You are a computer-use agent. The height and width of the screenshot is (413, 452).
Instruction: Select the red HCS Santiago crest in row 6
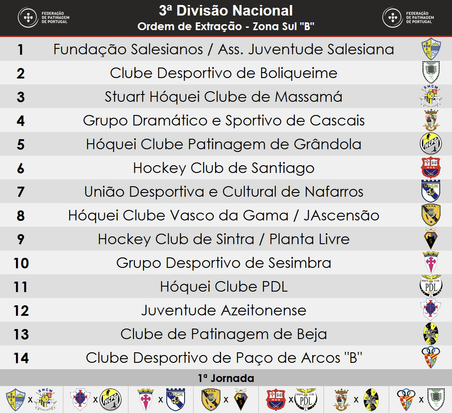431,167
